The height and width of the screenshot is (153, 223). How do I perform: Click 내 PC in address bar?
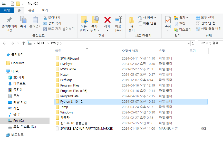[41, 43]
